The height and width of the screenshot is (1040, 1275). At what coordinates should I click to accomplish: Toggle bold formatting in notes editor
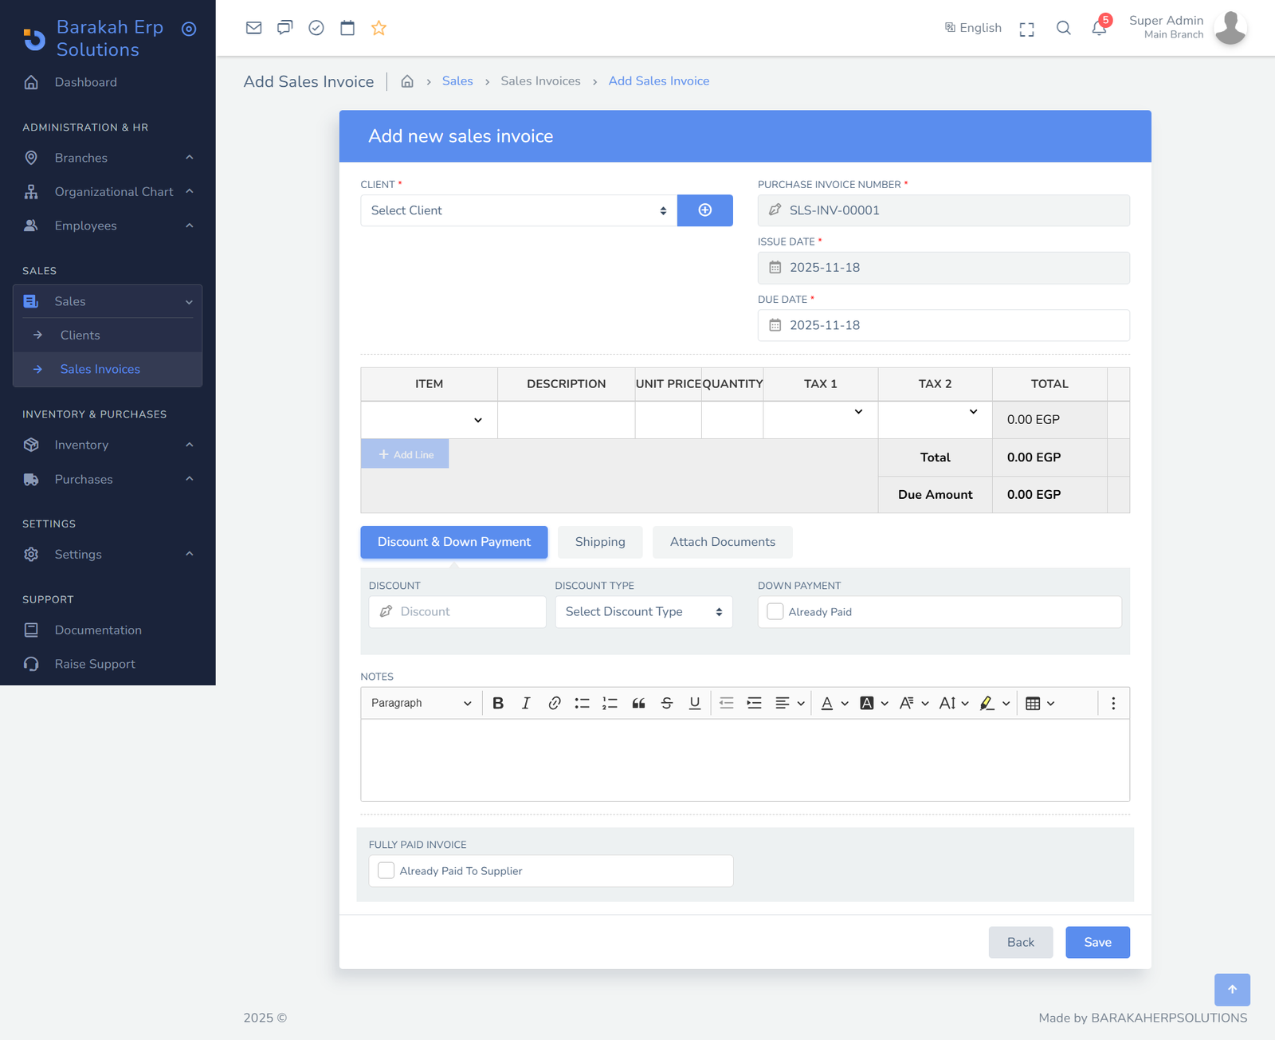tap(498, 703)
